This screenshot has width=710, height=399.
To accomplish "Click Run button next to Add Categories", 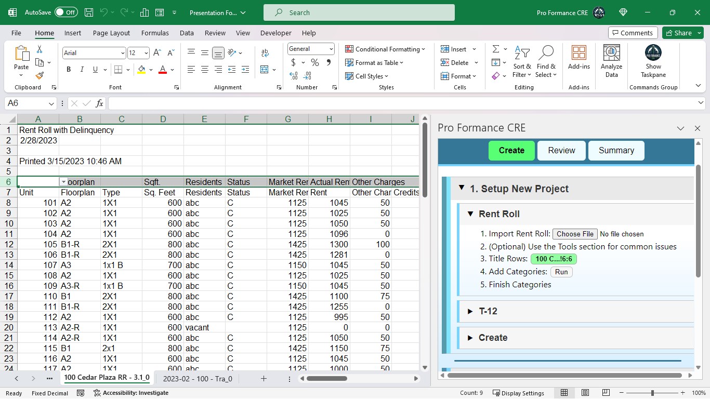I will click(x=561, y=272).
